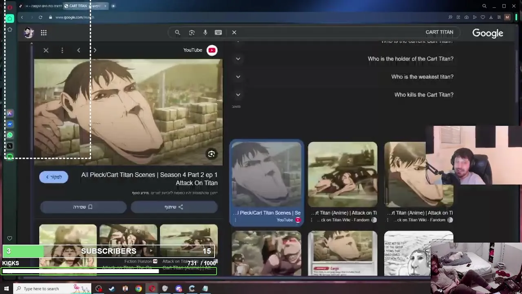Open Opera browser from the taskbar
The width and height of the screenshot is (522, 294).
pyautogui.click(x=152, y=289)
